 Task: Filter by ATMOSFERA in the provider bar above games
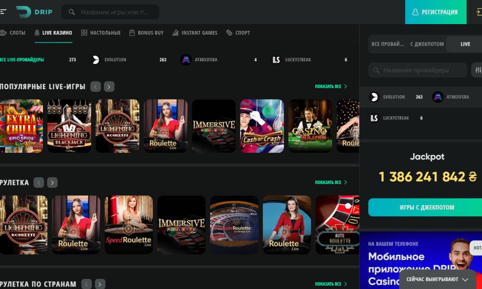[x=218, y=60]
